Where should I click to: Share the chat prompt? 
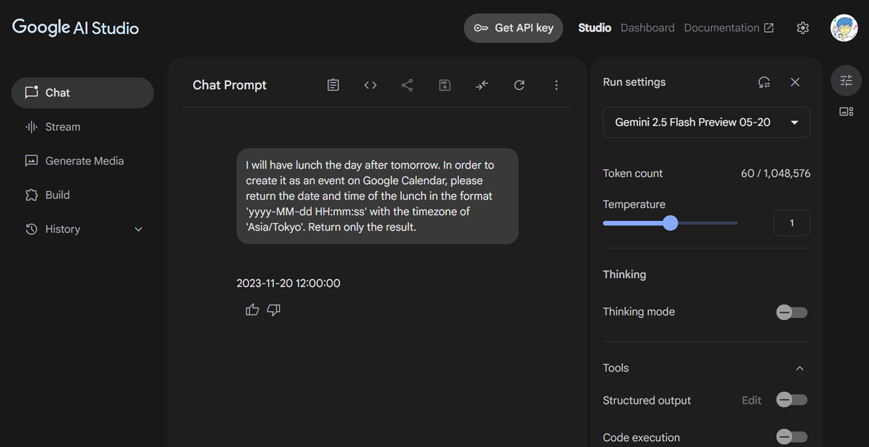coord(407,85)
